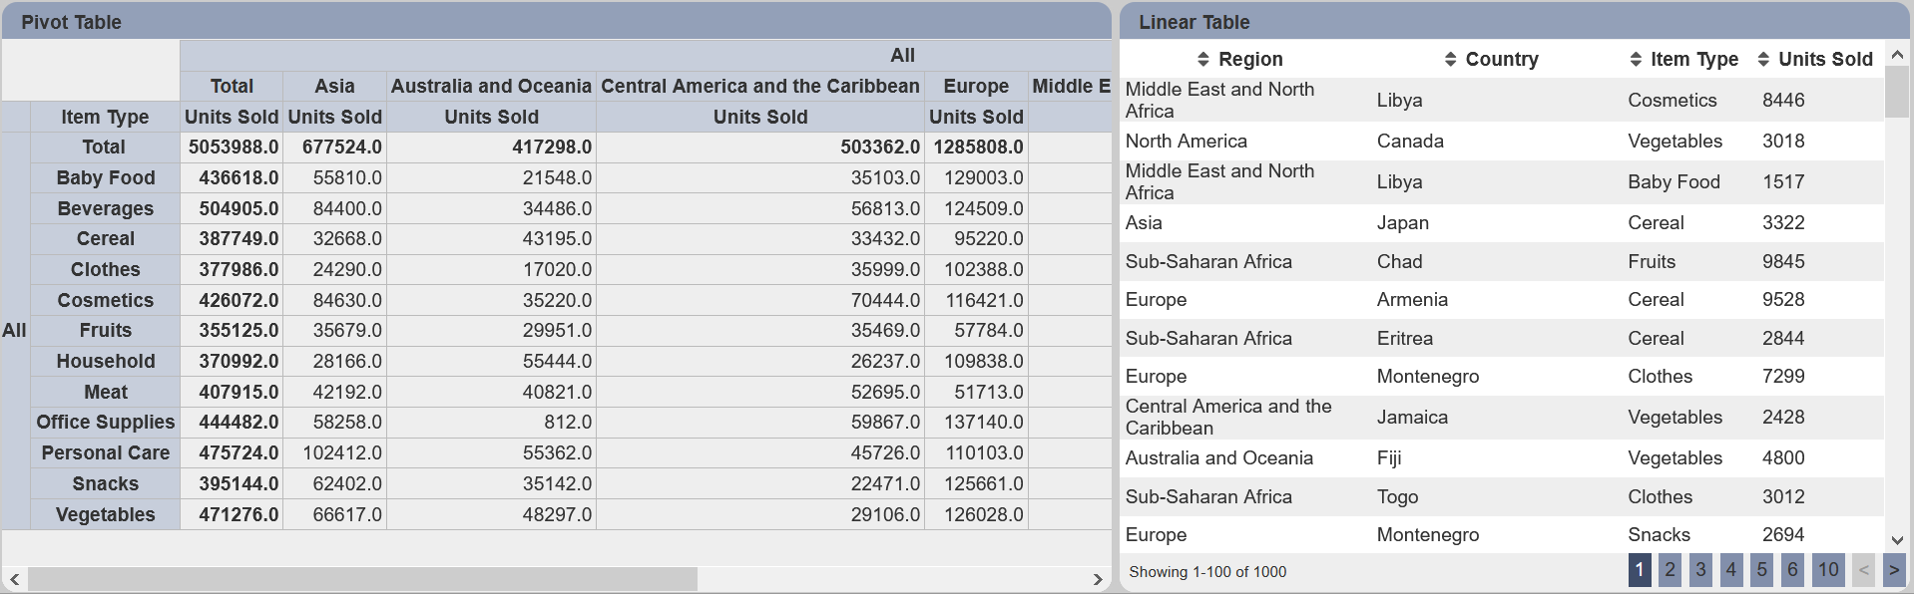1914x594 pixels.
Task: Click pivot table scroll right arrow
Action: click(1098, 579)
